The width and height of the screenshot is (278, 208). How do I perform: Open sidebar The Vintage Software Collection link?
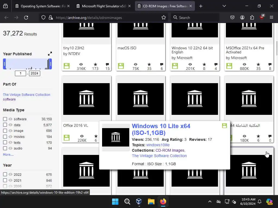[x=27, y=95]
